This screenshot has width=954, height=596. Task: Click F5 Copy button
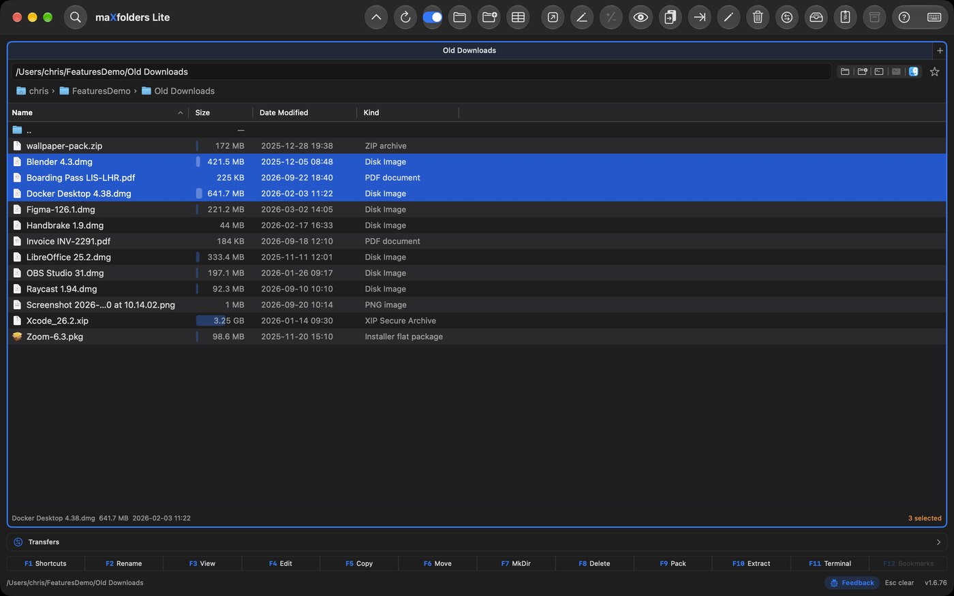click(x=359, y=563)
